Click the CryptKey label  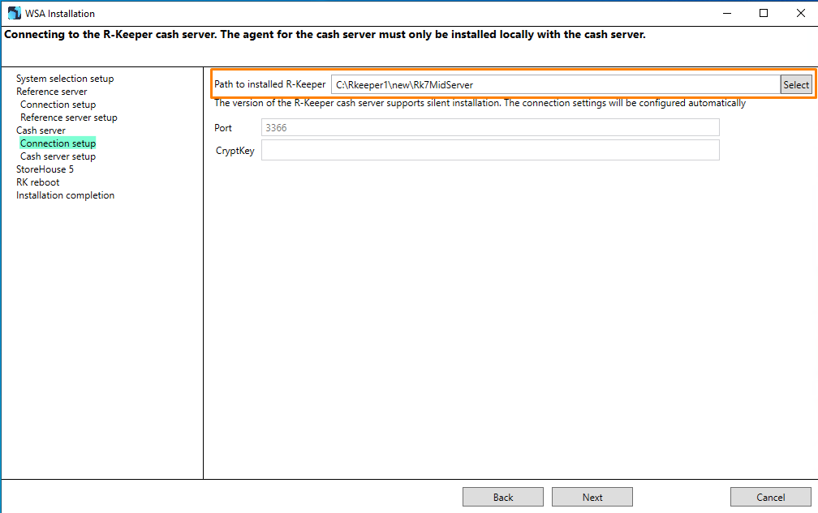click(235, 151)
